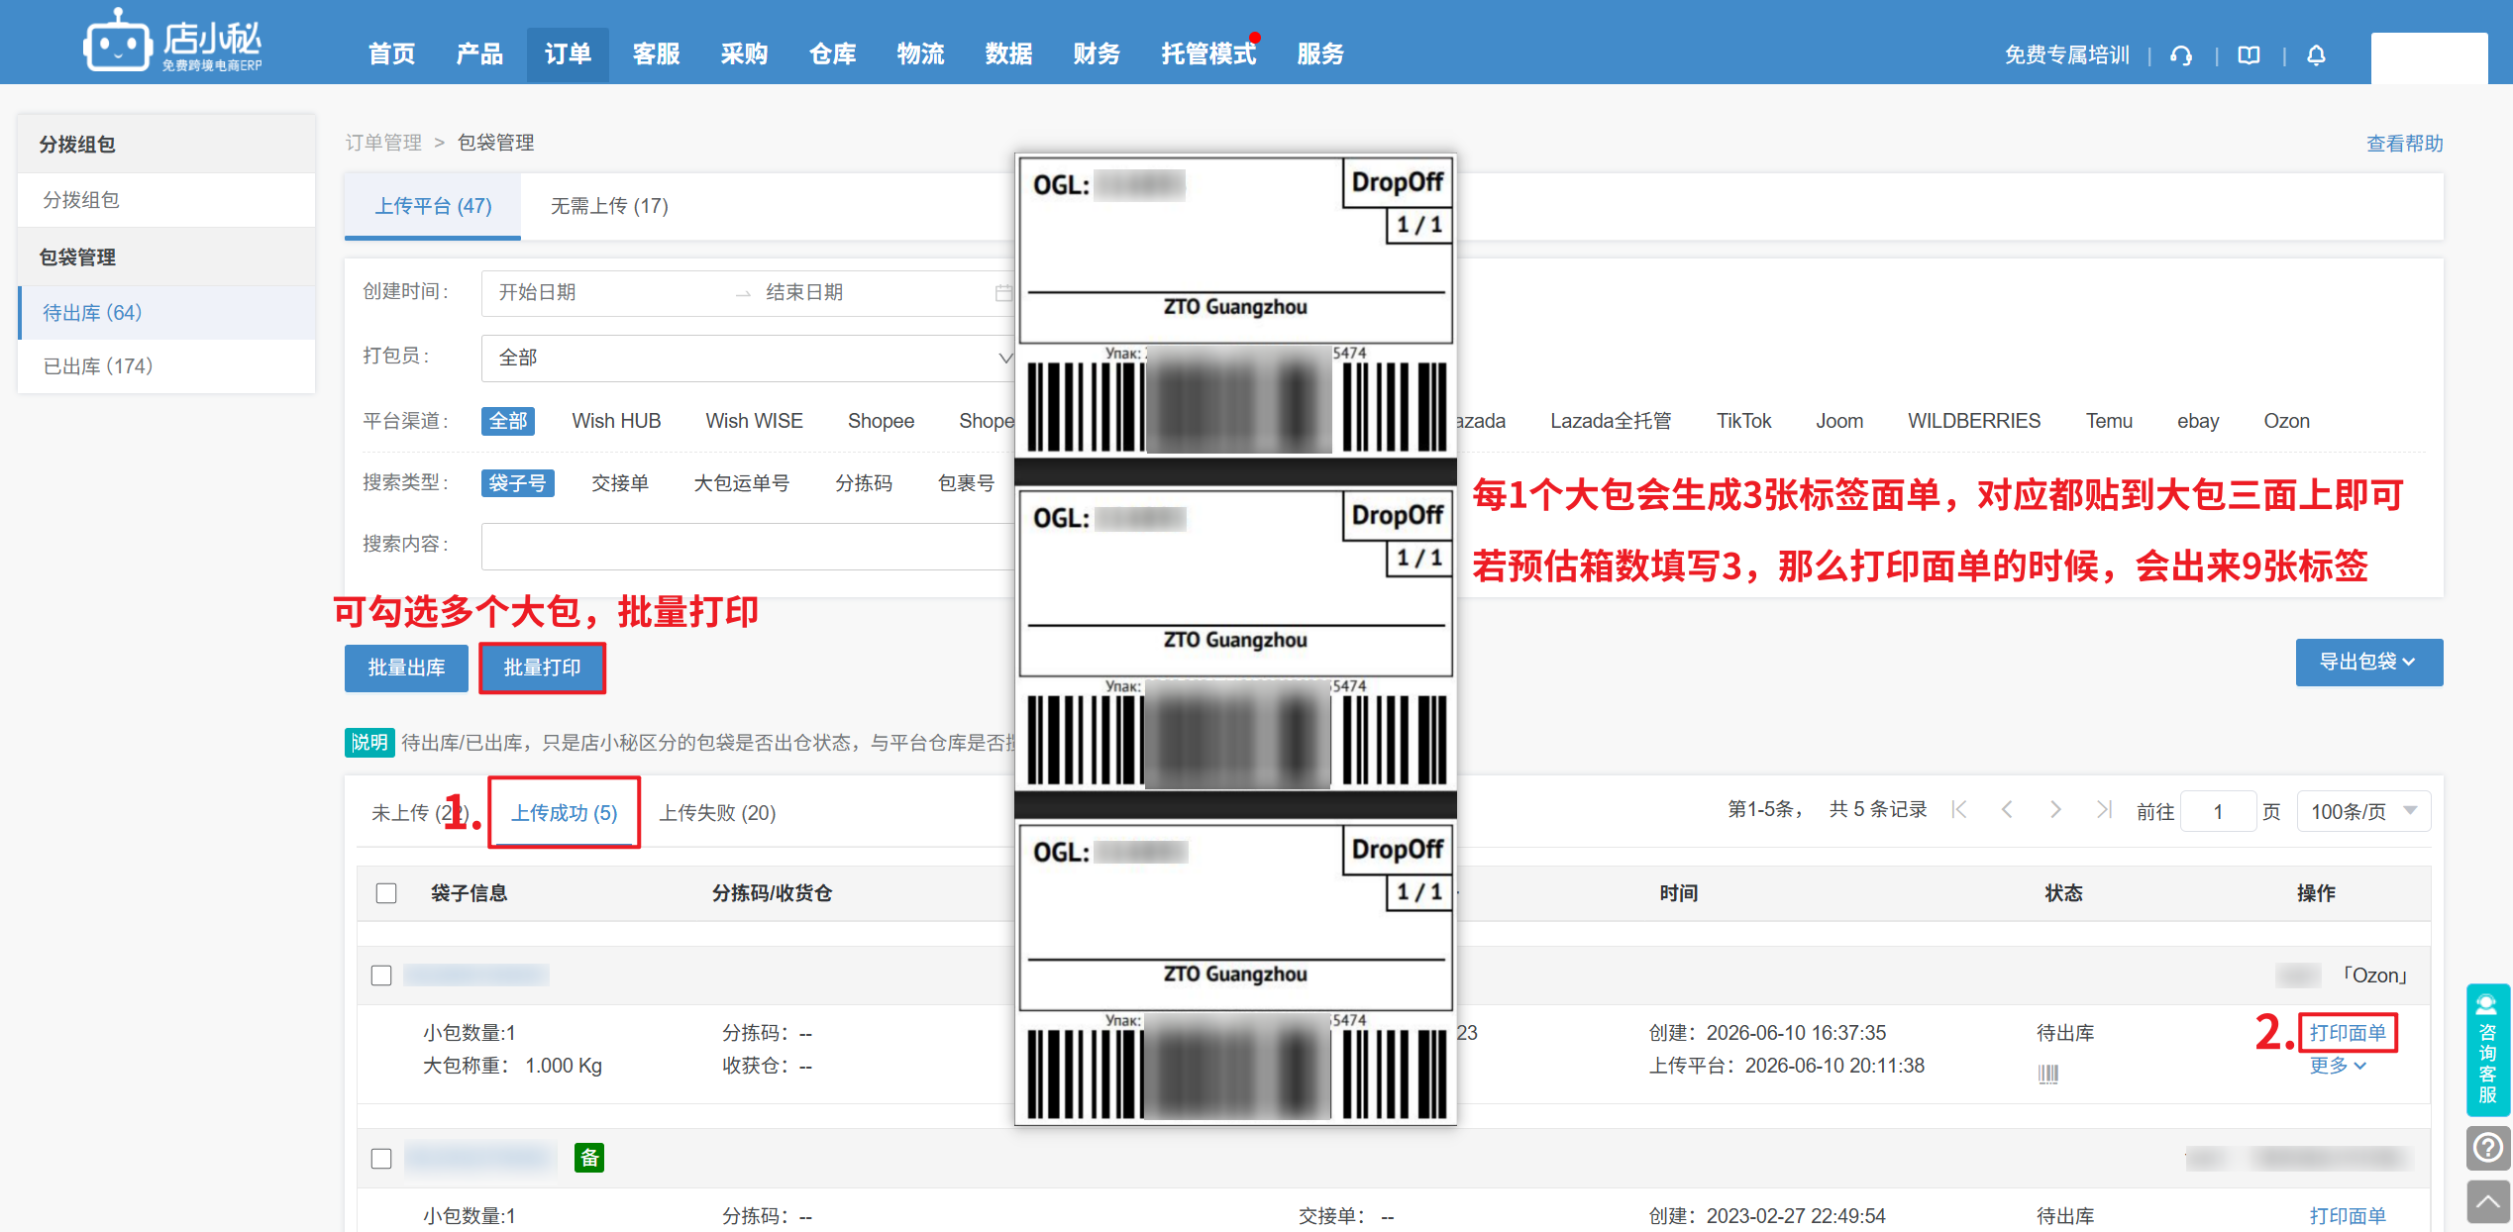Click the 开始日期 input field
The image size is (2513, 1232).
(x=609, y=293)
